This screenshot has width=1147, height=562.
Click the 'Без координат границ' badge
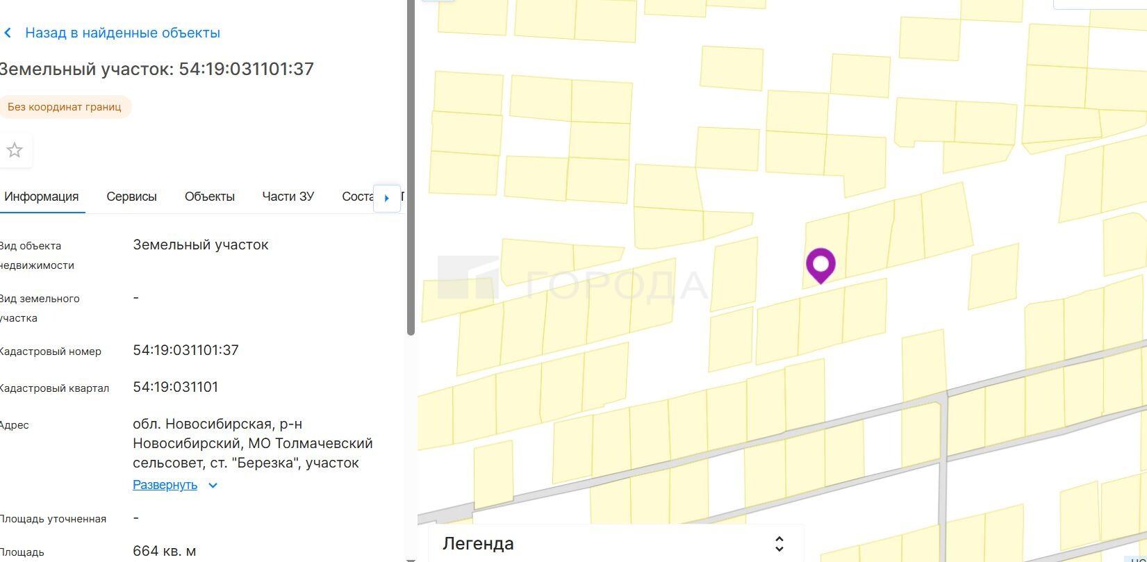coord(65,107)
